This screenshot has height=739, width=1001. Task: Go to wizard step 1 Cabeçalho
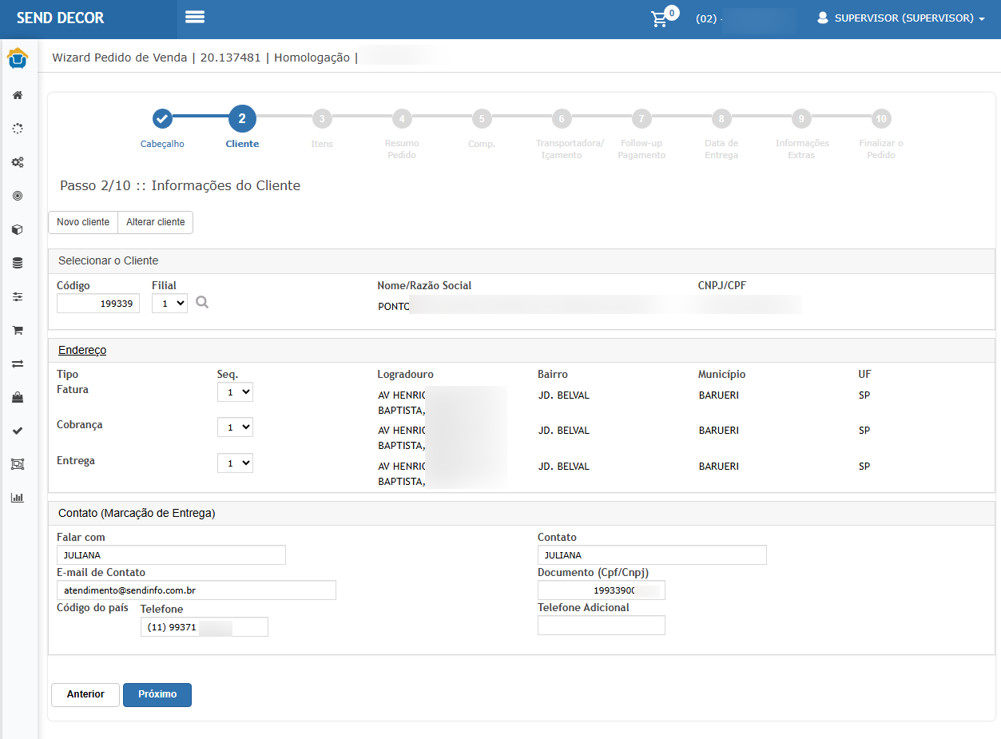(162, 119)
